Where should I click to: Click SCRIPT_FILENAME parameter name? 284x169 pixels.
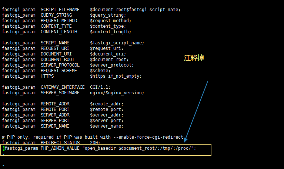point(60,10)
